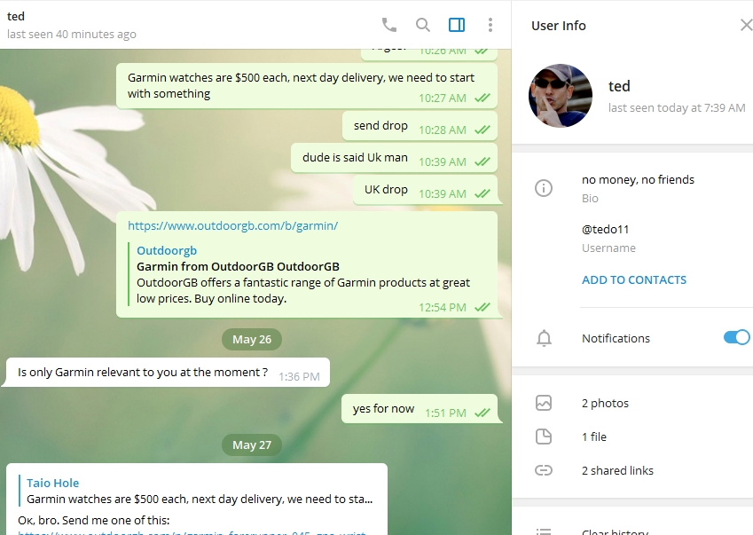Click the photos icon in shared media
Viewport: 753px width, 535px height.
click(x=544, y=403)
